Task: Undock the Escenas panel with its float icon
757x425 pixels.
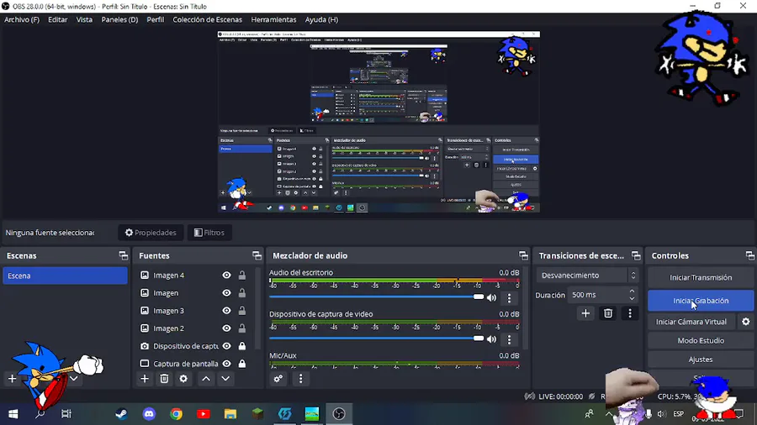Action: [x=123, y=256]
